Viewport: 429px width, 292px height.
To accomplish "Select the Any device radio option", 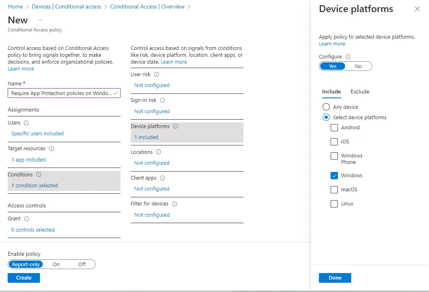I will point(326,107).
